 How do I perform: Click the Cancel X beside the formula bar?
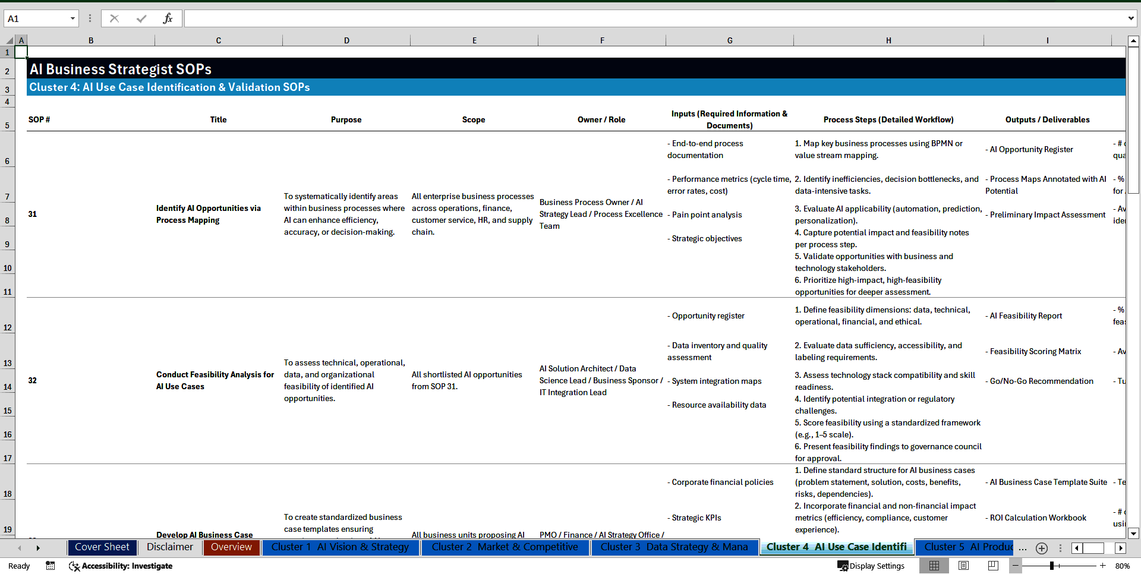[114, 18]
